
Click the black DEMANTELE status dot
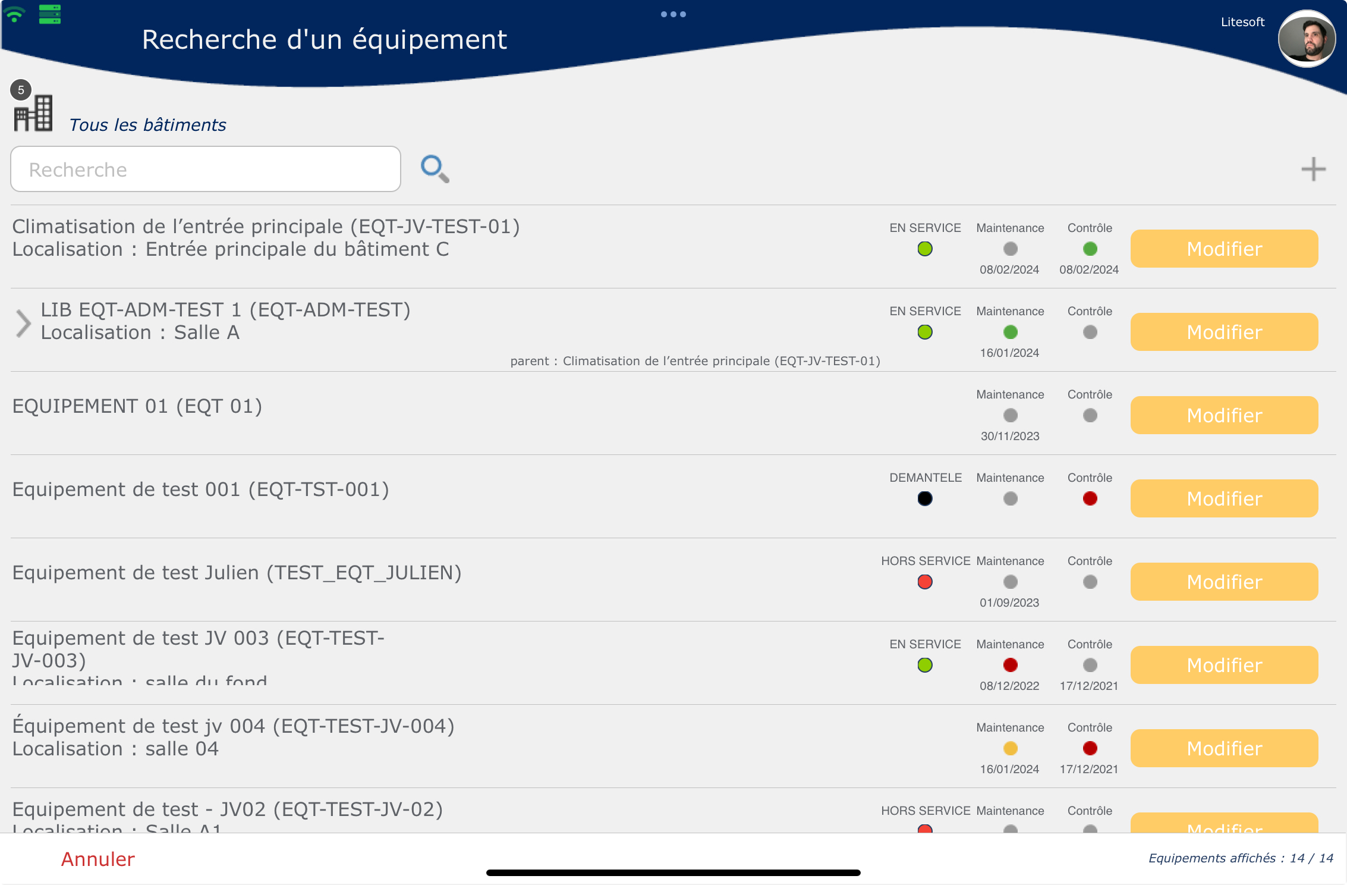tap(924, 498)
